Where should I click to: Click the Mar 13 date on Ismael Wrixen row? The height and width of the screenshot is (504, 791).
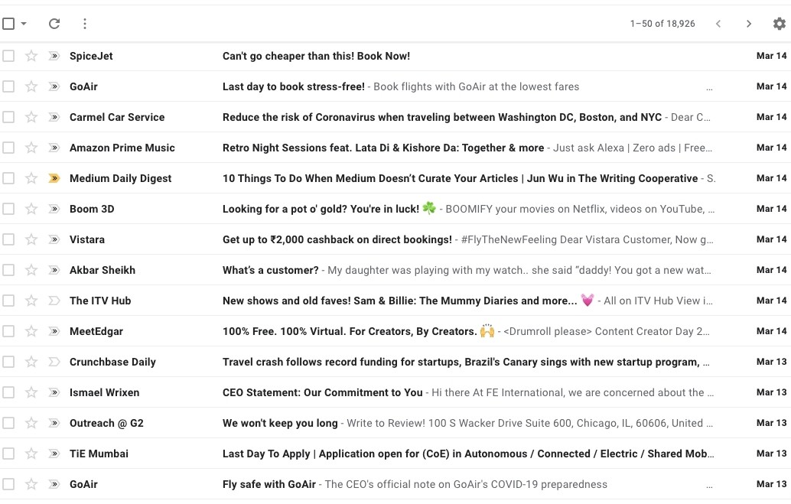[771, 392]
